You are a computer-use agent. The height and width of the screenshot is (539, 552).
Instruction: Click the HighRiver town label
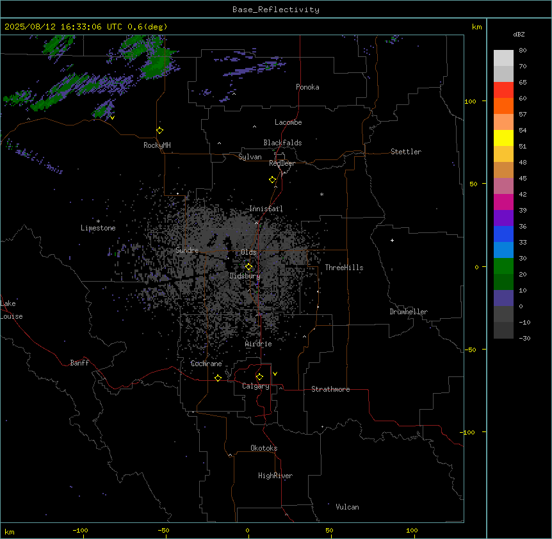tap(275, 476)
